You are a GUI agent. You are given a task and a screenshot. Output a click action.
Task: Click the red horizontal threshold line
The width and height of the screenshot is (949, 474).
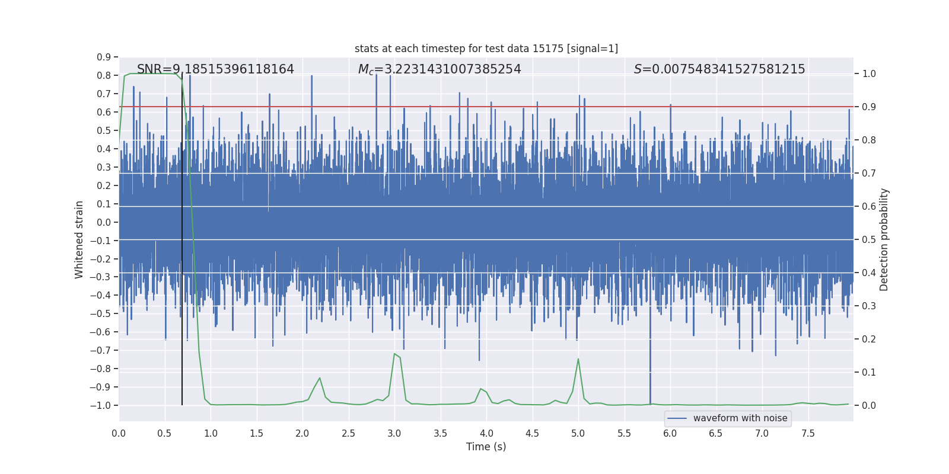[486, 107]
